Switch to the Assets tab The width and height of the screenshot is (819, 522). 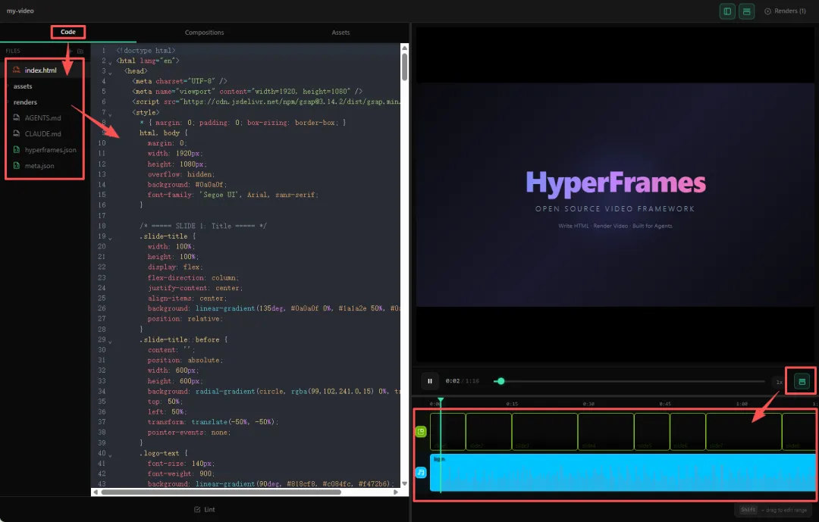pos(340,33)
